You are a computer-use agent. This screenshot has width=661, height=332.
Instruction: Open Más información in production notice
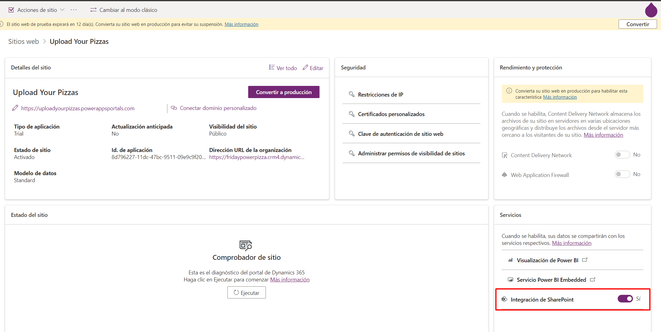(560, 97)
